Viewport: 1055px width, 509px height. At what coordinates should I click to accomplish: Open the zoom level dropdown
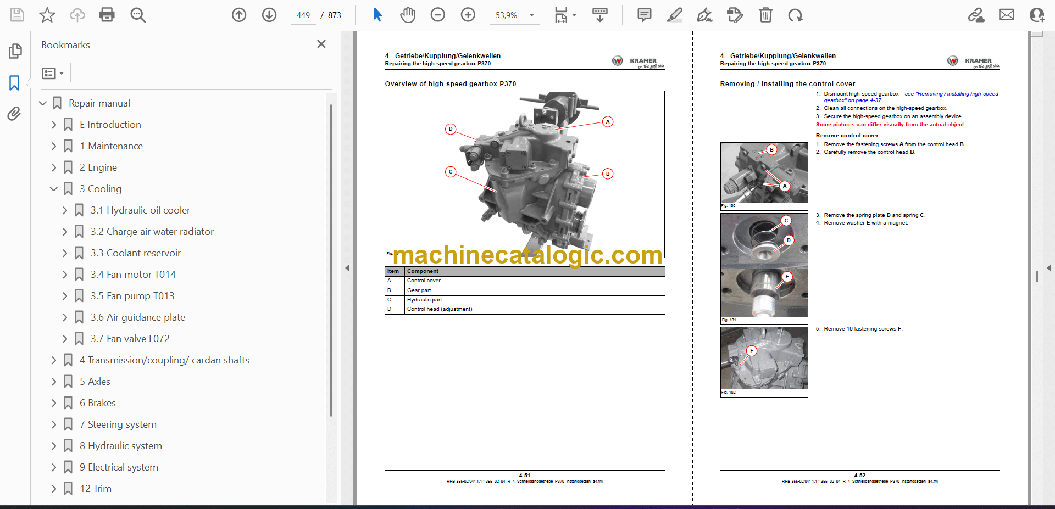click(531, 15)
